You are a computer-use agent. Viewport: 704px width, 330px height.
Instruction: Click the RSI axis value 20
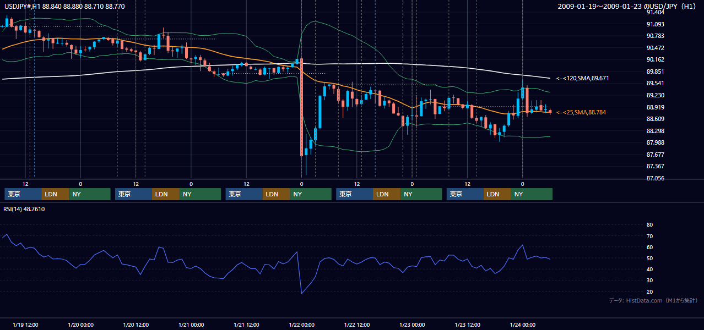click(649, 291)
